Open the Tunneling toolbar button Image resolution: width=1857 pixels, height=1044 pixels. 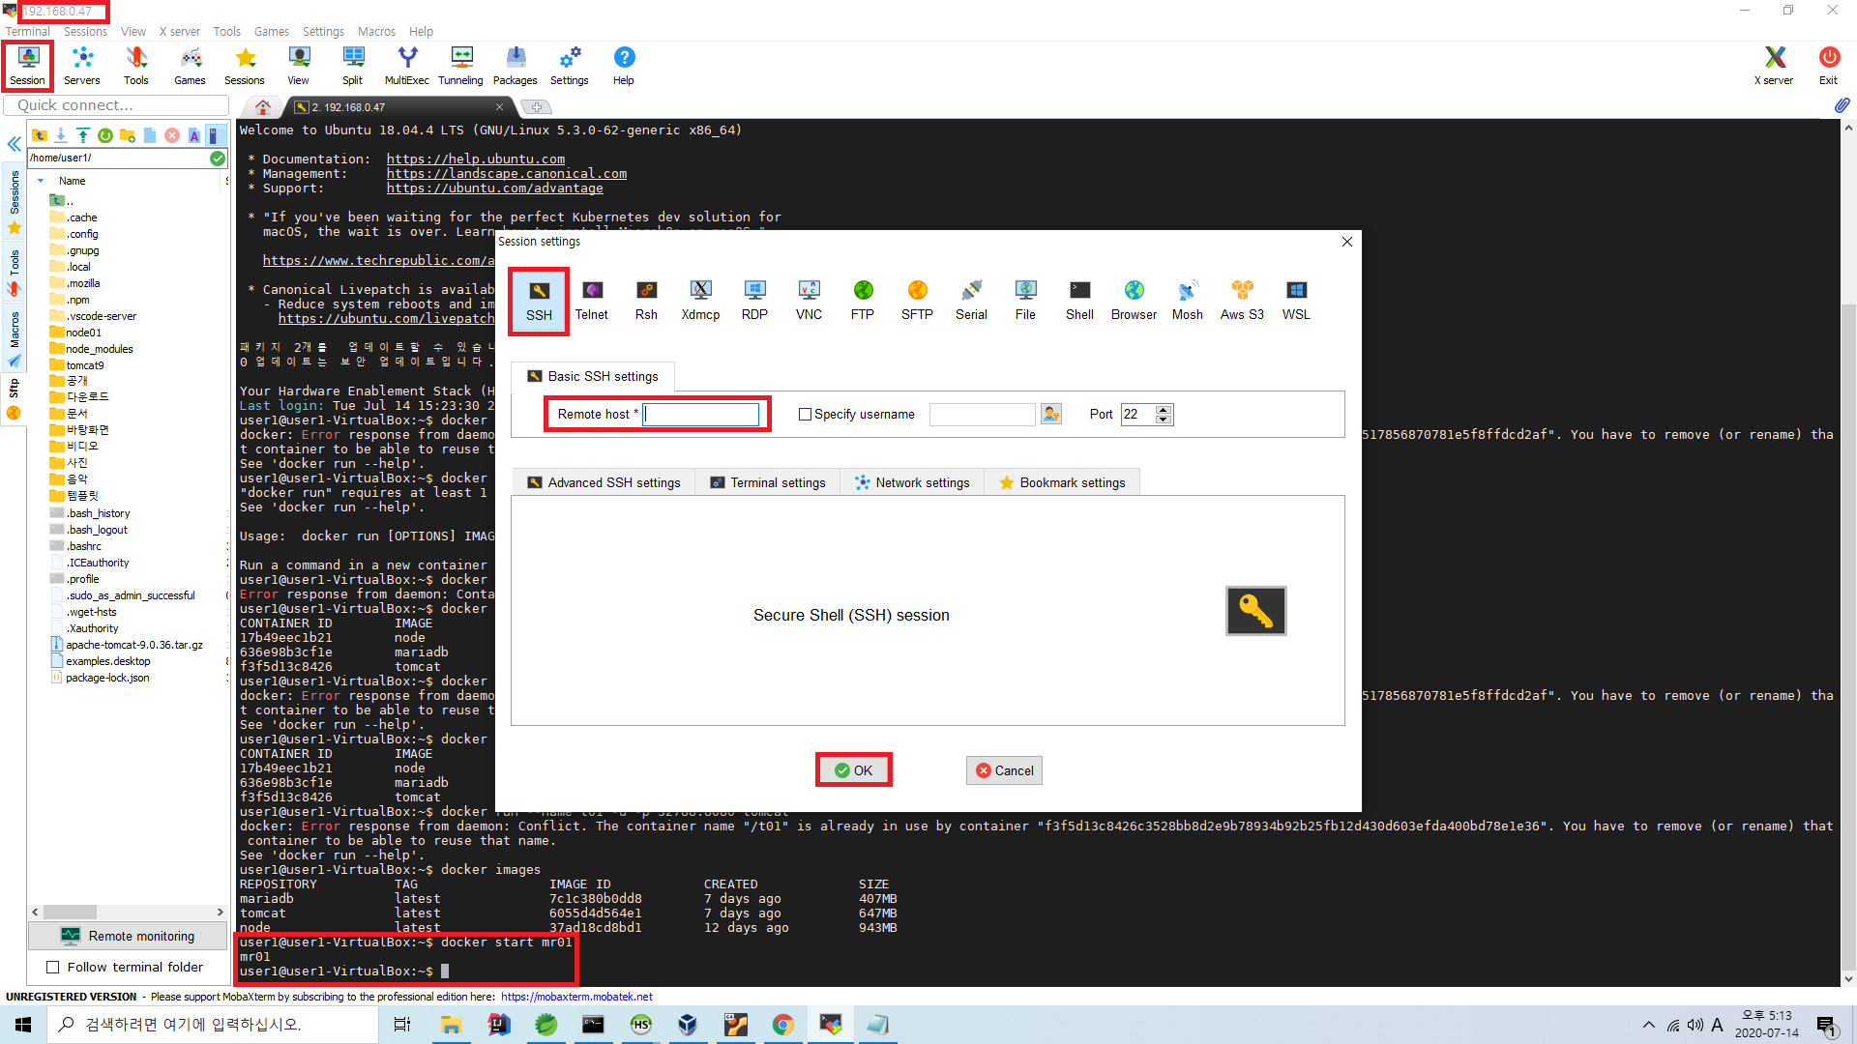coord(460,66)
